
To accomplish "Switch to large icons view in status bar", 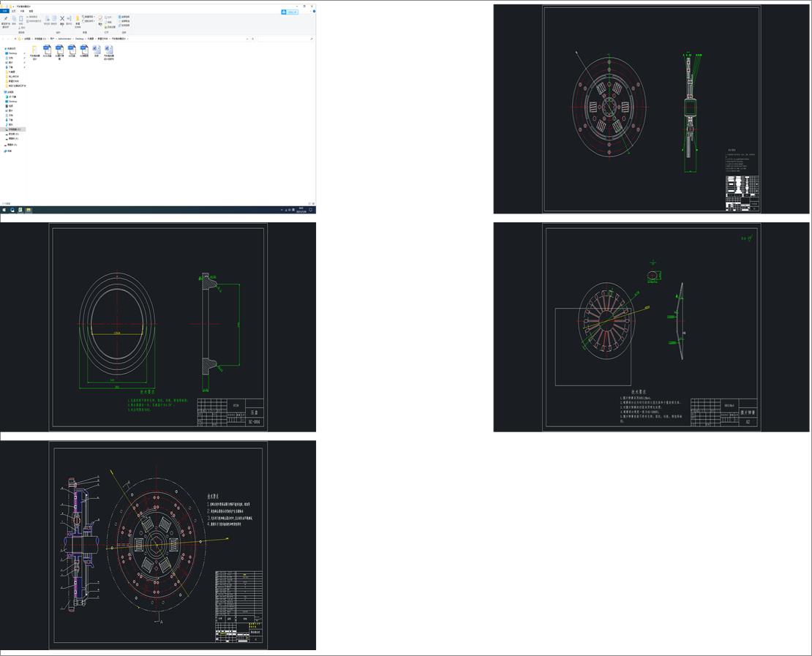I will [x=313, y=203].
